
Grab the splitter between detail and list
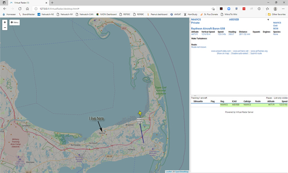point(239,96)
